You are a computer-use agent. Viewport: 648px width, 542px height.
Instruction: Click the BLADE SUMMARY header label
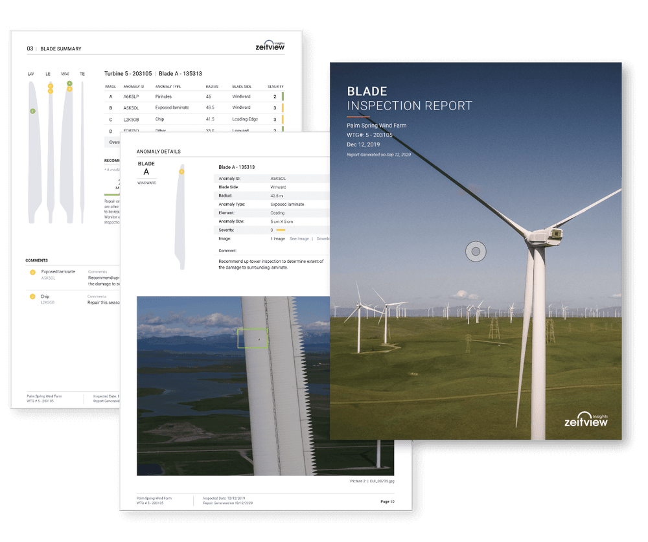60,49
